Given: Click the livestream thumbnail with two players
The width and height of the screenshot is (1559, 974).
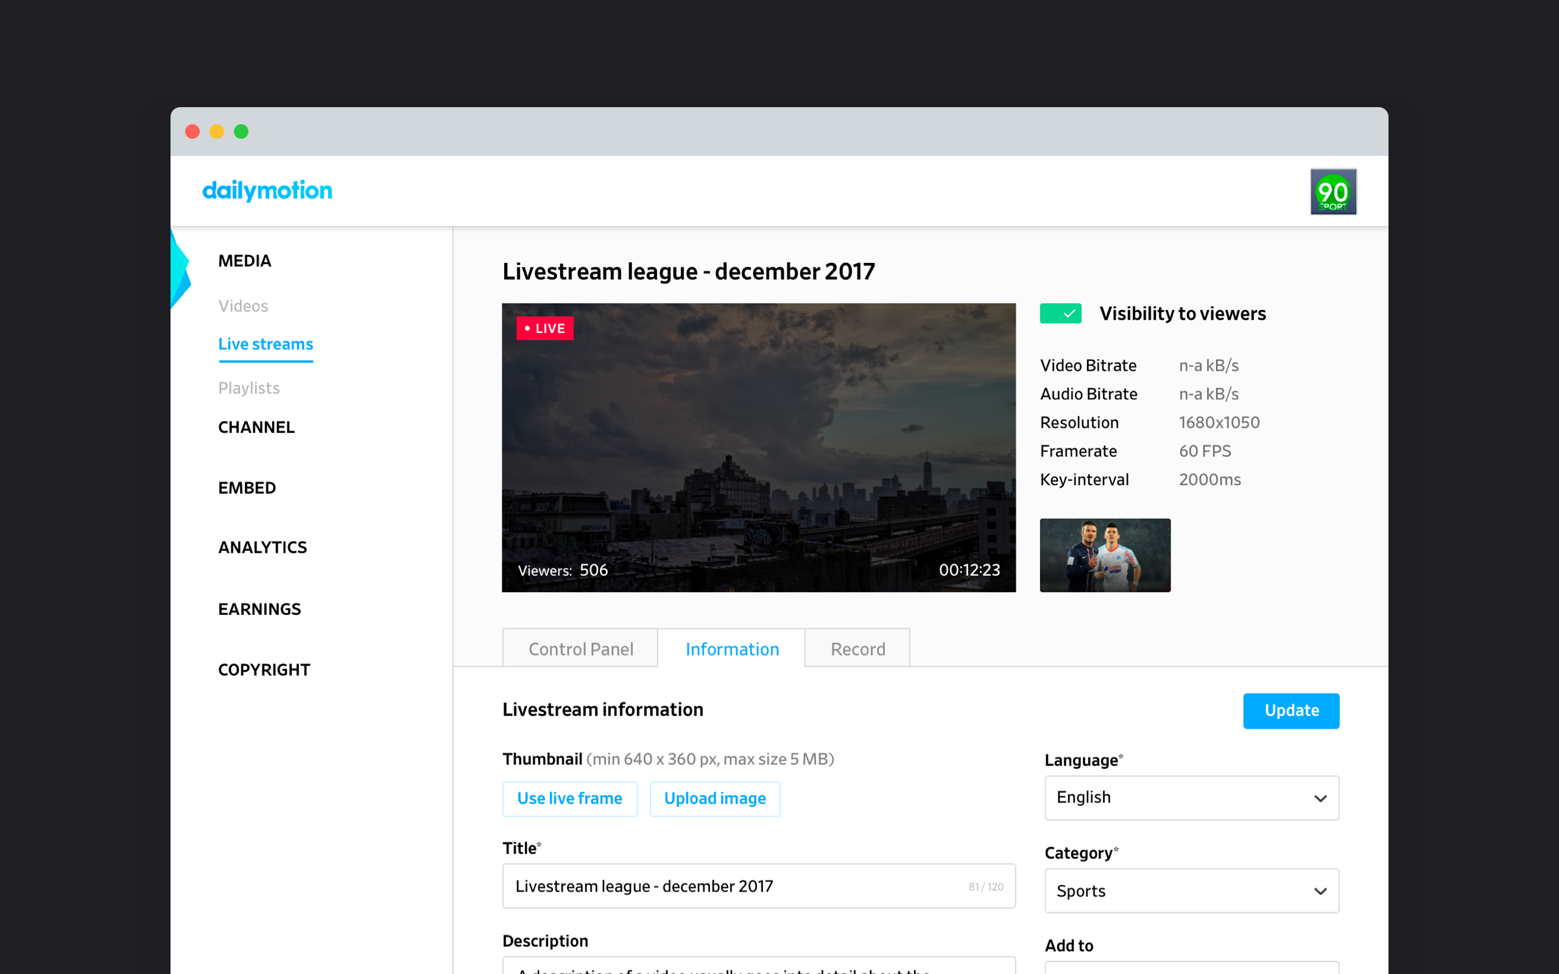Looking at the screenshot, I should click(x=1105, y=555).
